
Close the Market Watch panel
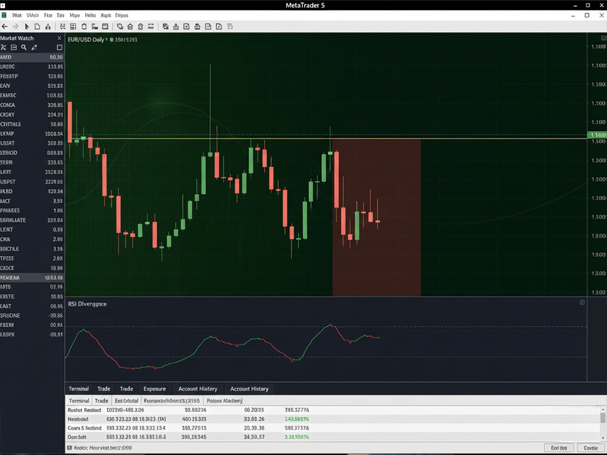pos(59,38)
